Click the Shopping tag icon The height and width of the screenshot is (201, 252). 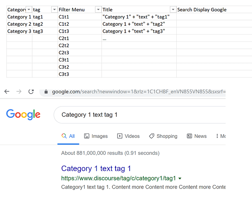pyautogui.click(x=151, y=136)
